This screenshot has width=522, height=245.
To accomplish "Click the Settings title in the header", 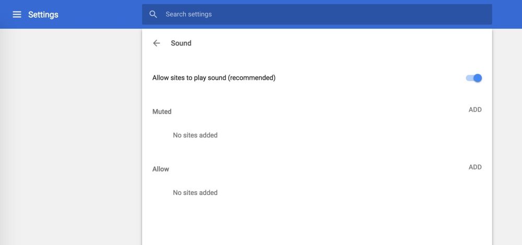I will click(x=43, y=15).
